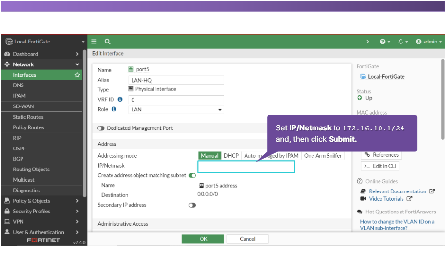Select One-Arm Sniffer addressing mode

pyautogui.click(x=323, y=156)
